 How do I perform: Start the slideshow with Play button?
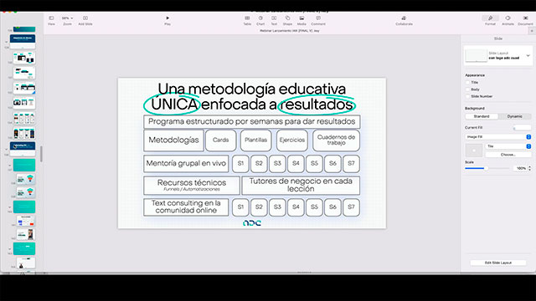coord(167,20)
